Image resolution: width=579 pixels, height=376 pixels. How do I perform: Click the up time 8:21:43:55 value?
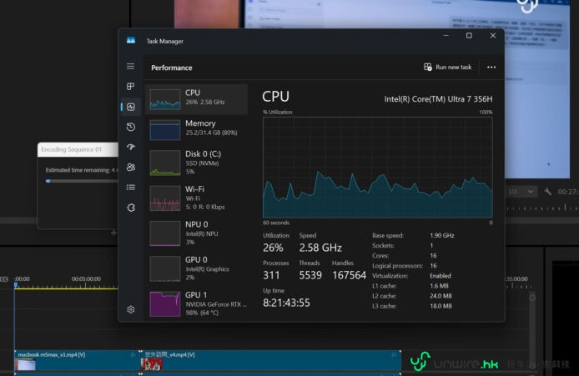click(286, 303)
